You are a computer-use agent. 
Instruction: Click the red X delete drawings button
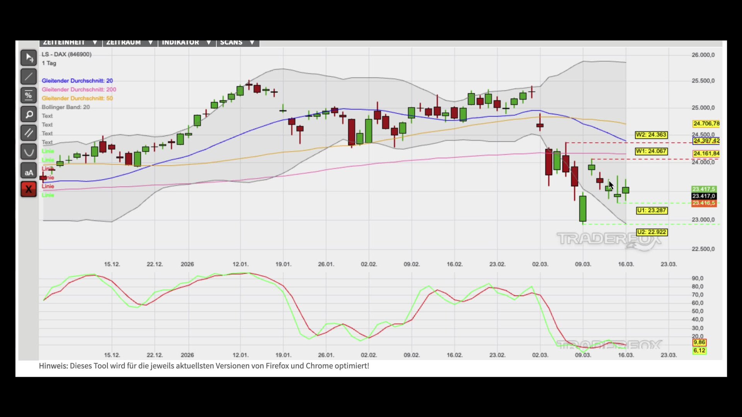(29, 189)
